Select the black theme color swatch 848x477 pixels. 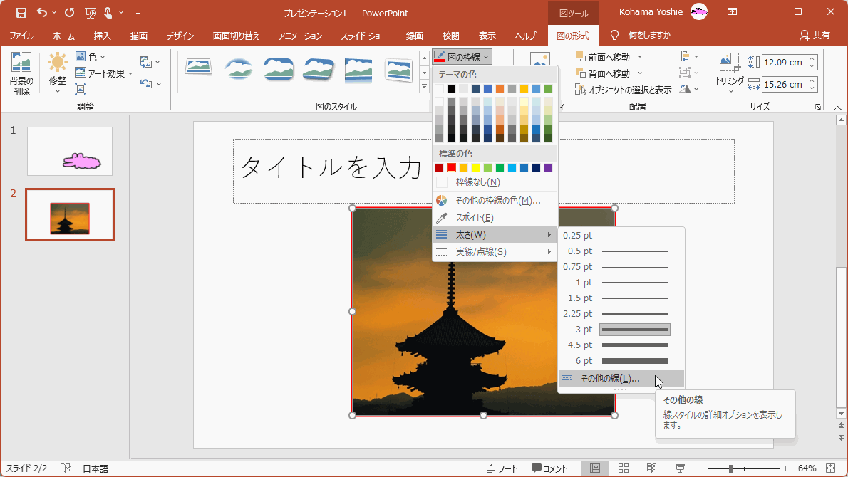tap(451, 88)
